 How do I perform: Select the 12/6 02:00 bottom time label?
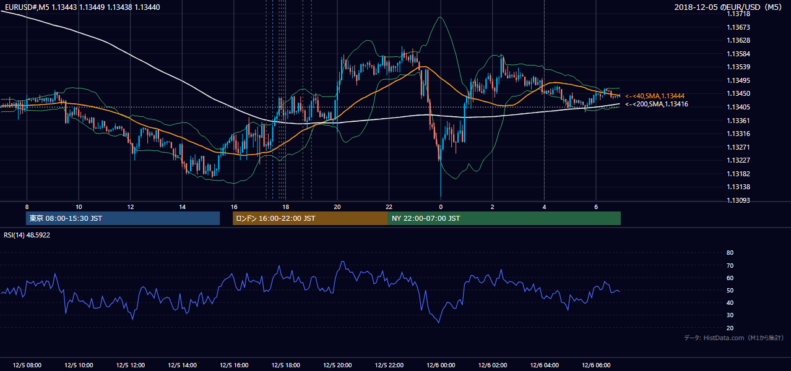point(493,365)
